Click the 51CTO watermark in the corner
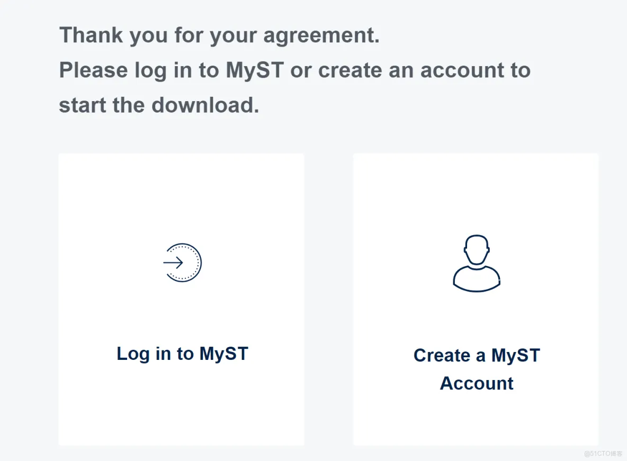Viewport: 627px width, 461px height. coord(603,454)
